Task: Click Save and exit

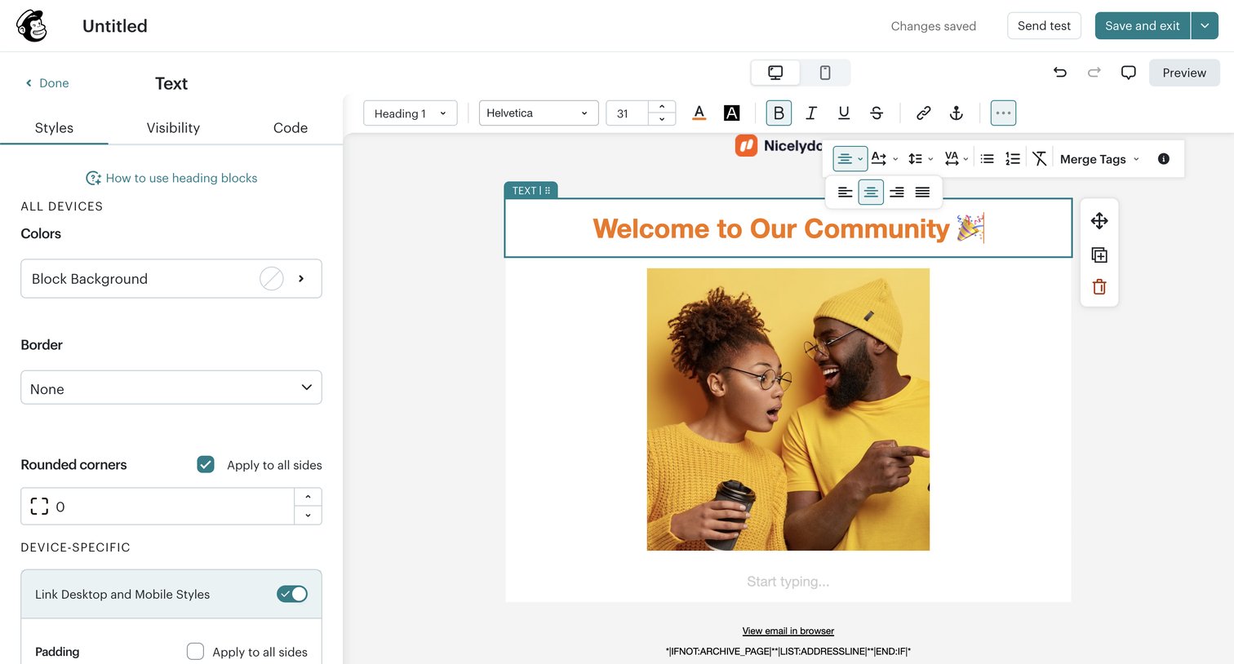Action: pos(1143,26)
